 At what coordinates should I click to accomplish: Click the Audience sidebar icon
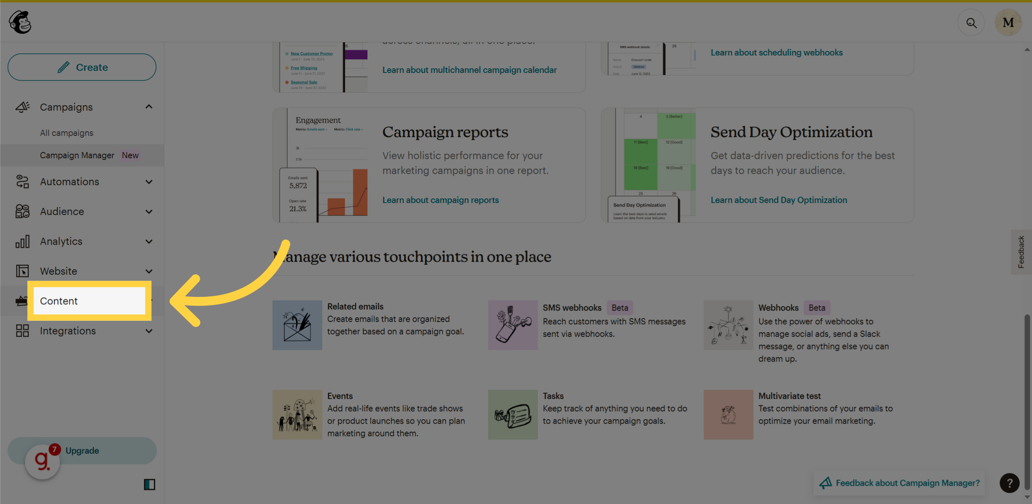22,211
